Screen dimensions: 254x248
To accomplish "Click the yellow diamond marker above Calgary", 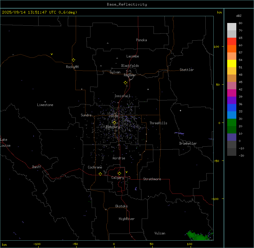I will (x=119, y=173).
